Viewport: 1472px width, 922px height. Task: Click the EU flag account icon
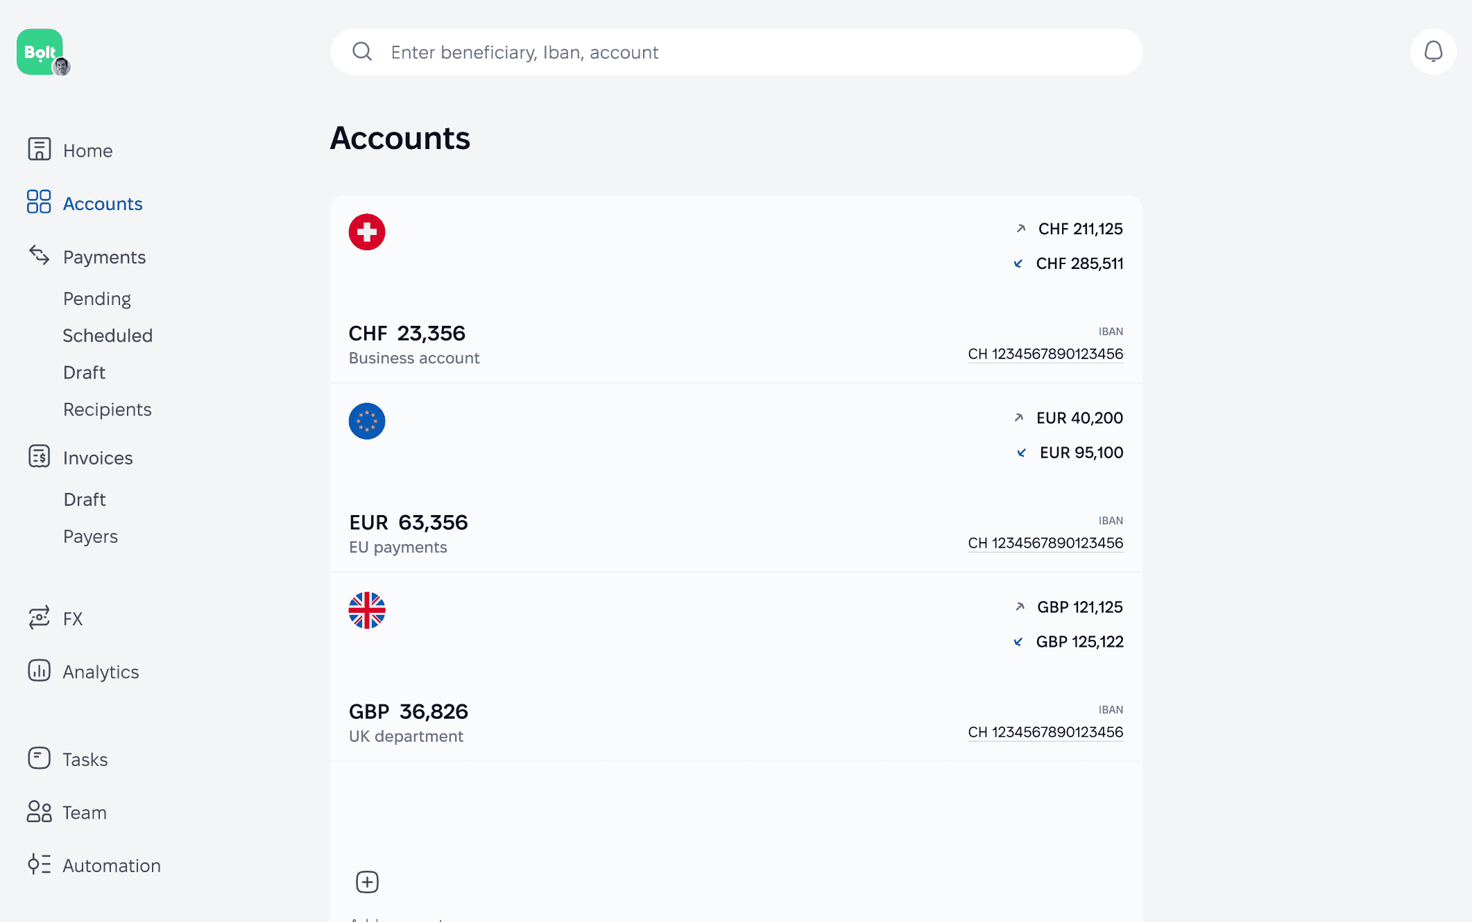[367, 421]
